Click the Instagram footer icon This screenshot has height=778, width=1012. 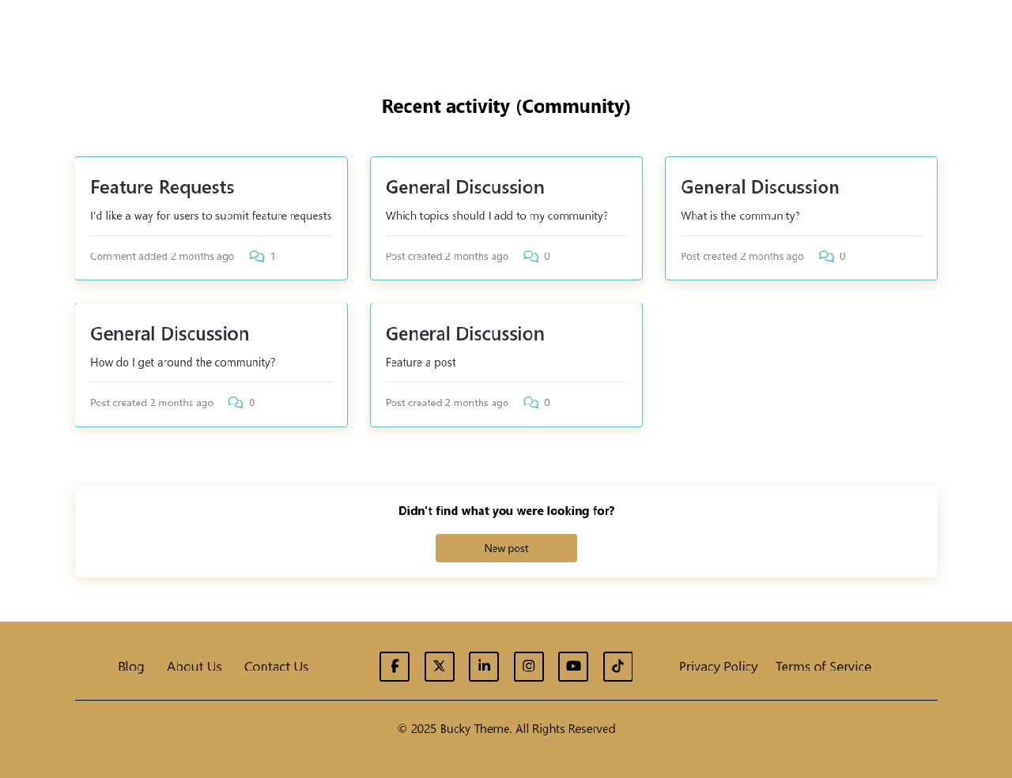click(x=529, y=667)
